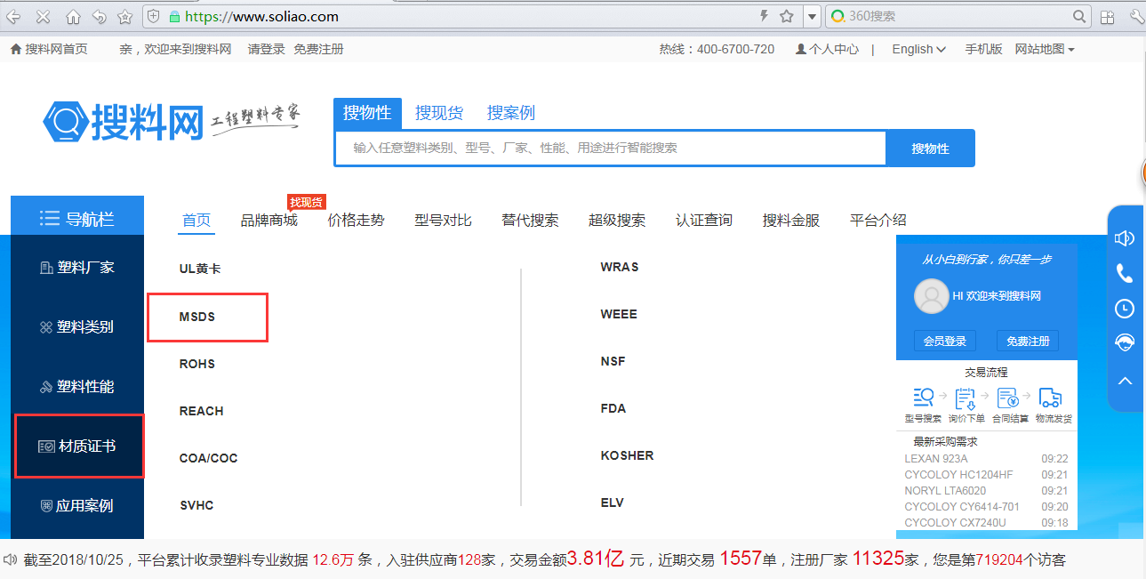
Task: Open the MSDS certificate link
Action: point(197,317)
